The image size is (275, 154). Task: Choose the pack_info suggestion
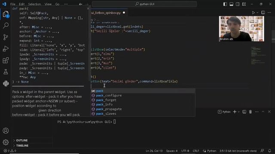(x=143, y=104)
